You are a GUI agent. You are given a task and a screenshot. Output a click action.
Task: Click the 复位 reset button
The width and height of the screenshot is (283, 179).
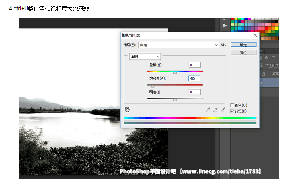[243, 53]
